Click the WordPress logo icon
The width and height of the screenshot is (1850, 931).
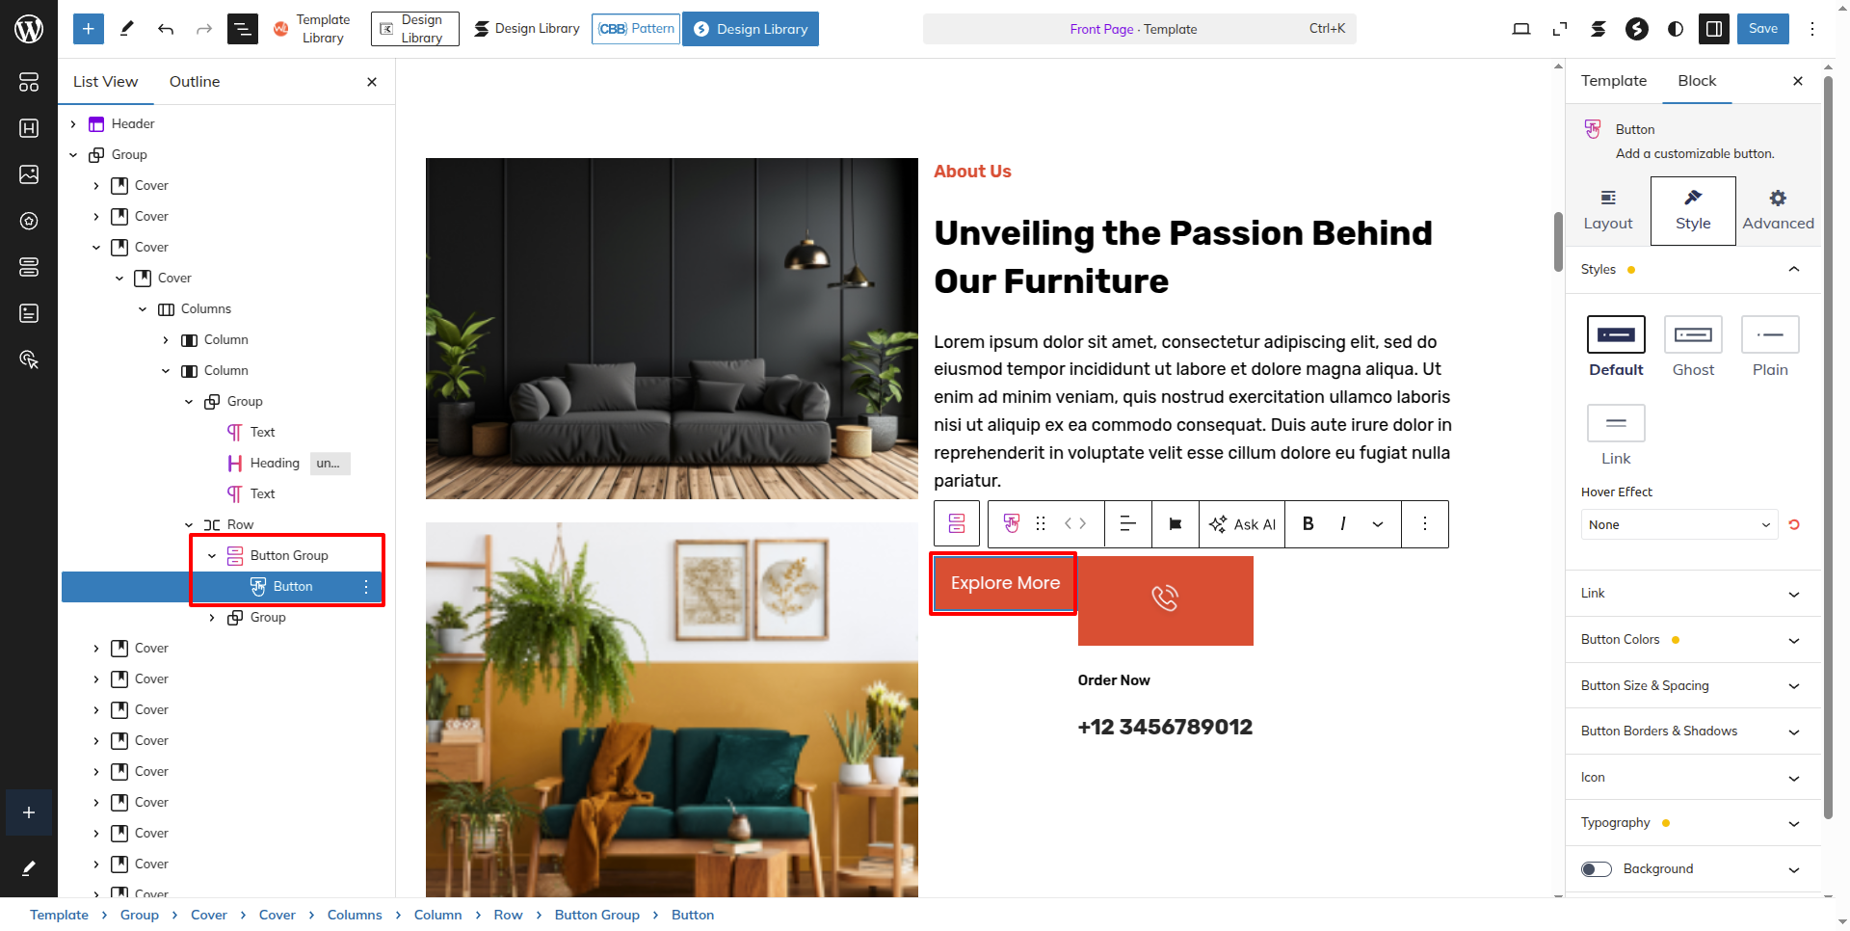click(29, 29)
